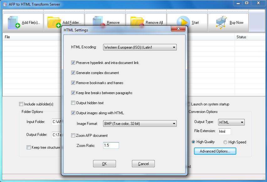267x182 pixels.
Task: Click the Start toolbar label
Action: (195, 23)
